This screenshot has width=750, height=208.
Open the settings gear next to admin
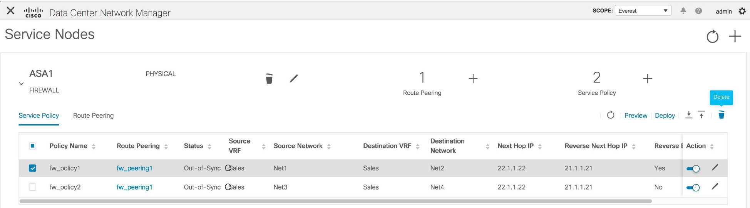[x=742, y=11]
